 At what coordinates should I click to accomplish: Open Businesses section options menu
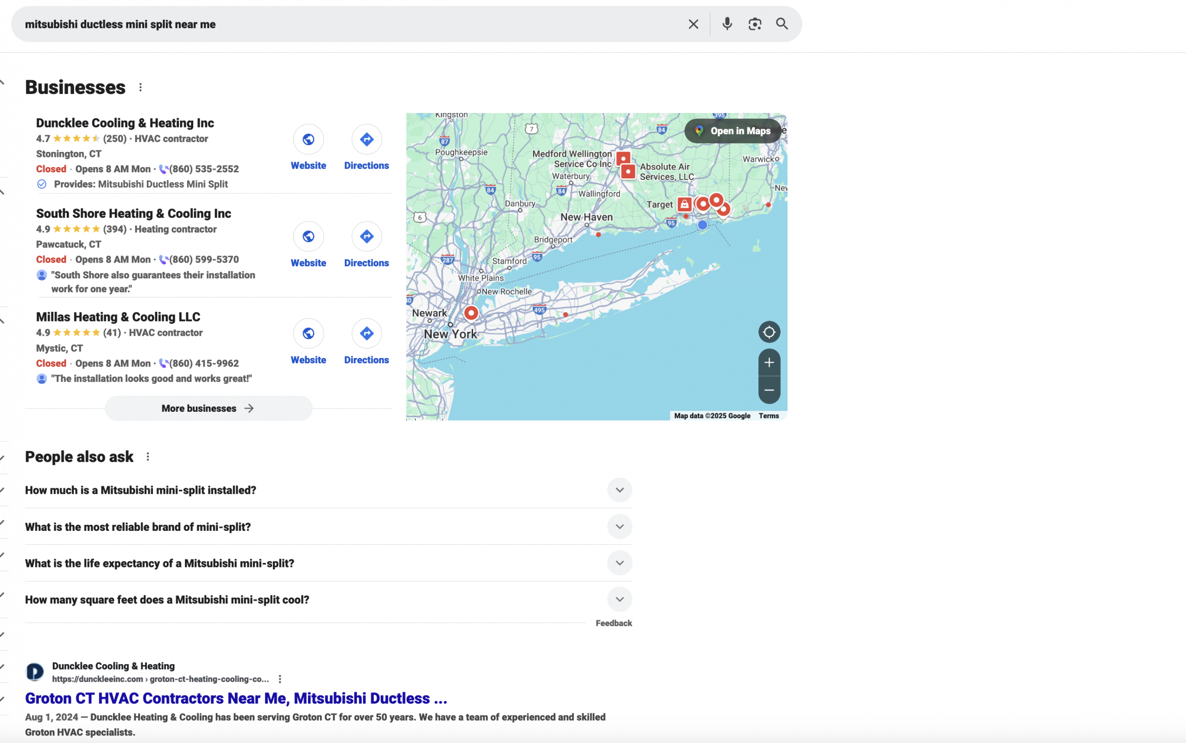click(140, 88)
